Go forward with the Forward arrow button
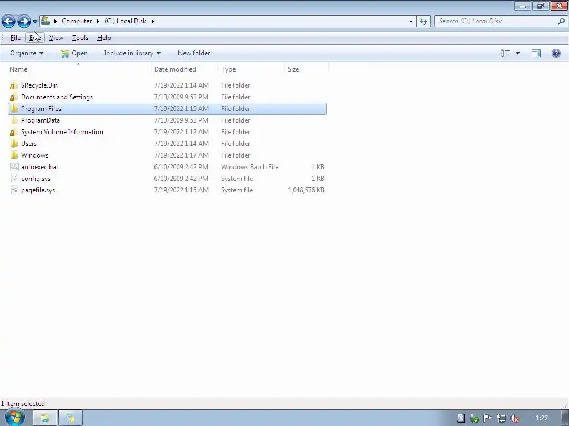 coord(24,22)
